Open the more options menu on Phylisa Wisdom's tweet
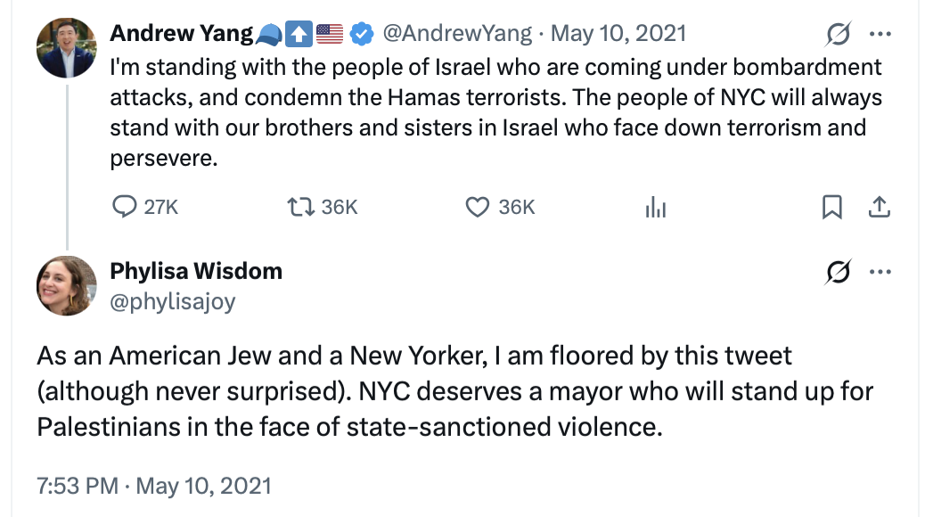 [880, 271]
